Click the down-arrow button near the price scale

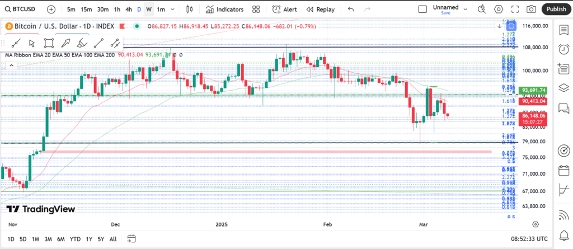[x=499, y=26]
